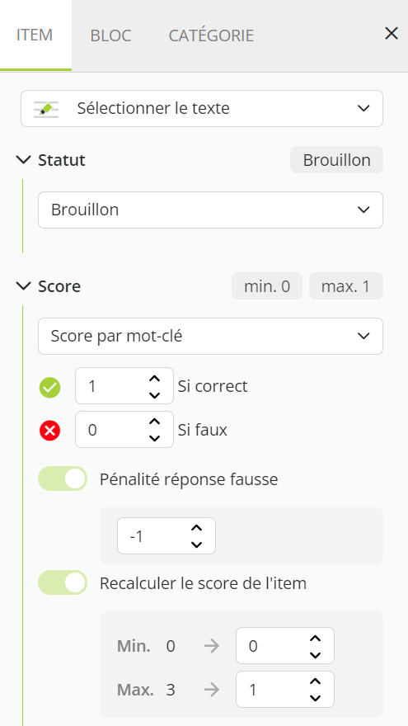Image resolution: width=408 pixels, height=726 pixels.
Task: Collapse the Statut section
Action: (x=23, y=160)
